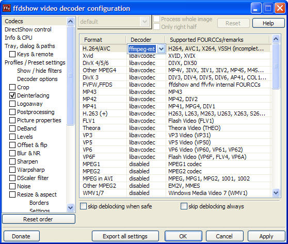
Task: Click Export all settings button
Action: (125, 236)
